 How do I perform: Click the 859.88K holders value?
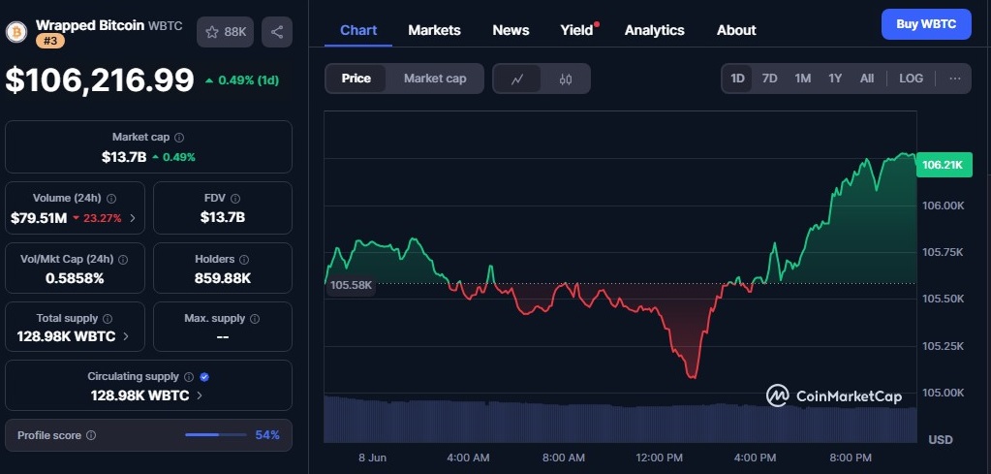click(x=223, y=277)
